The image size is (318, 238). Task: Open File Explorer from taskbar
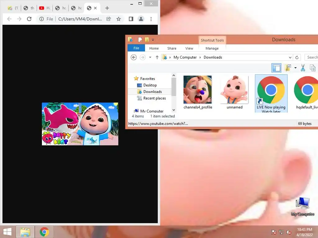[25, 232]
